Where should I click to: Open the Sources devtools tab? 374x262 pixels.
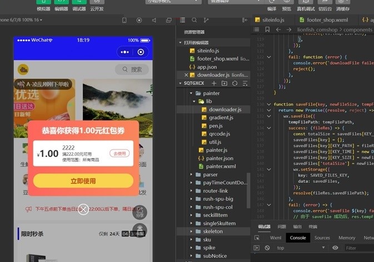point(322,238)
